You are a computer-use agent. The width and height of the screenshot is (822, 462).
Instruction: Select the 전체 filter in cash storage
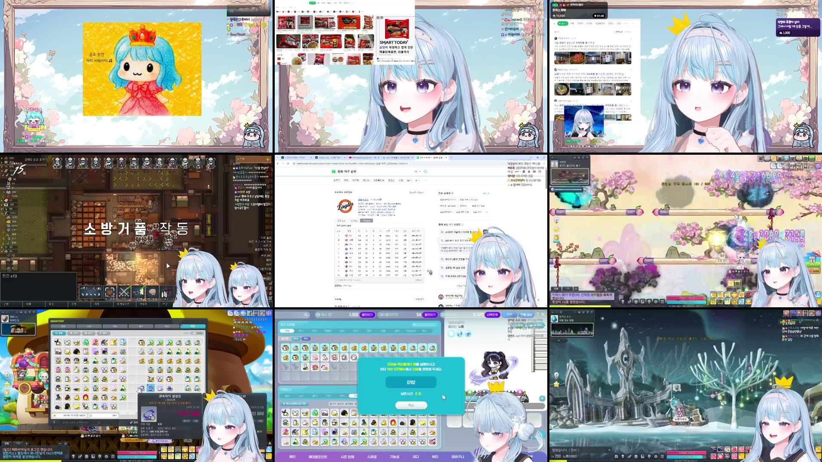click(x=287, y=330)
